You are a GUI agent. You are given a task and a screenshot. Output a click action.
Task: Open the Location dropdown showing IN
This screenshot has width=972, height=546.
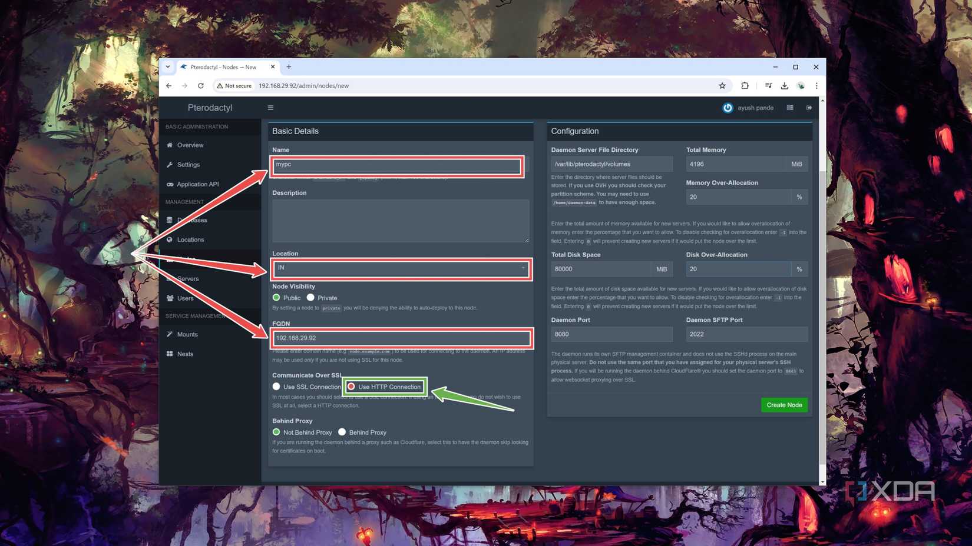coord(401,268)
